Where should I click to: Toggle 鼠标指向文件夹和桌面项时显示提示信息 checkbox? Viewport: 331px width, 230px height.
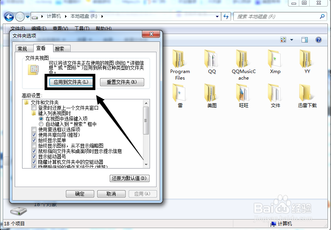34,151
